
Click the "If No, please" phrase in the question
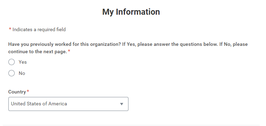pos(234,44)
